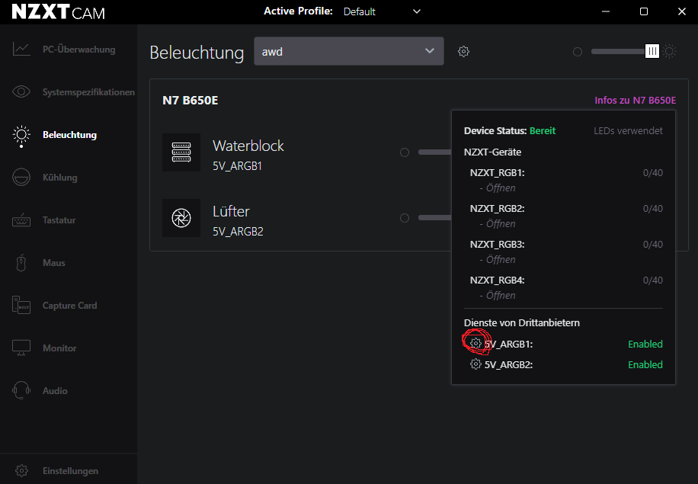The height and width of the screenshot is (484, 698).
Task: Click the Einstellungen gear icon
Action: (x=21, y=470)
